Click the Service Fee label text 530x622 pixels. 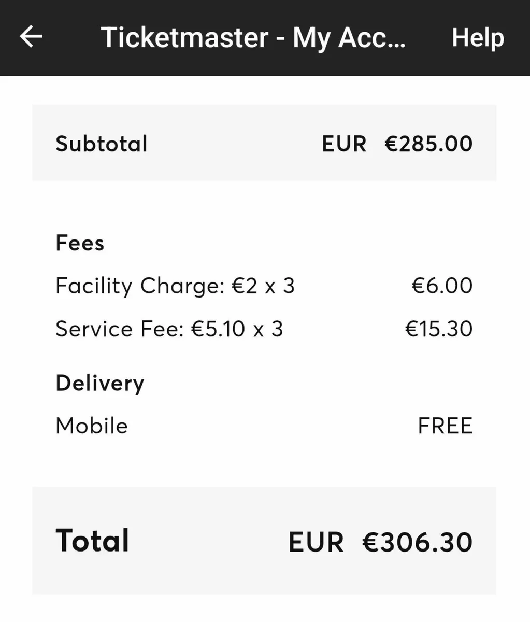coord(120,329)
